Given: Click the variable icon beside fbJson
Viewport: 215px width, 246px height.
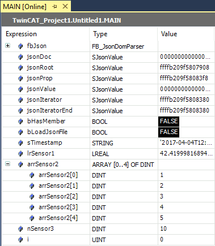Looking at the screenshot, I should pos(20,46).
